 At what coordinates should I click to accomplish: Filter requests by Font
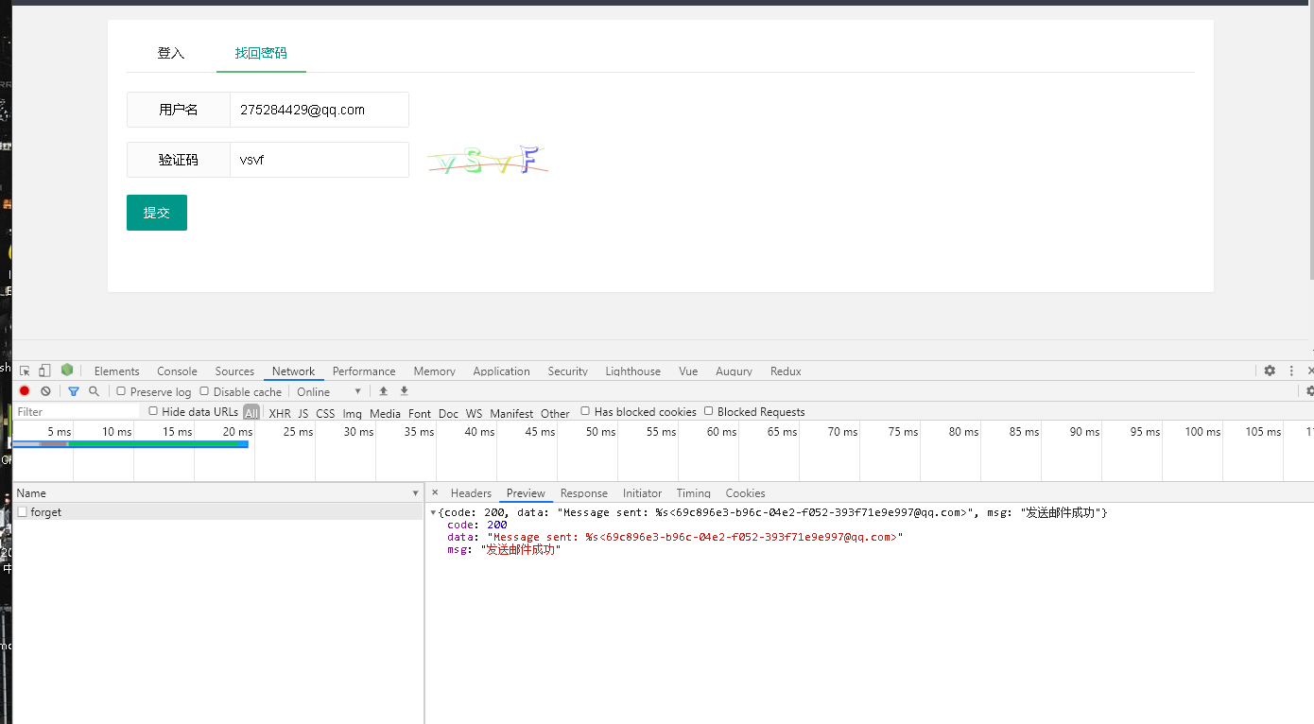click(420, 413)
